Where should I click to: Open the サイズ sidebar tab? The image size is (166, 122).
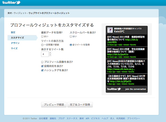coord(14,48)
